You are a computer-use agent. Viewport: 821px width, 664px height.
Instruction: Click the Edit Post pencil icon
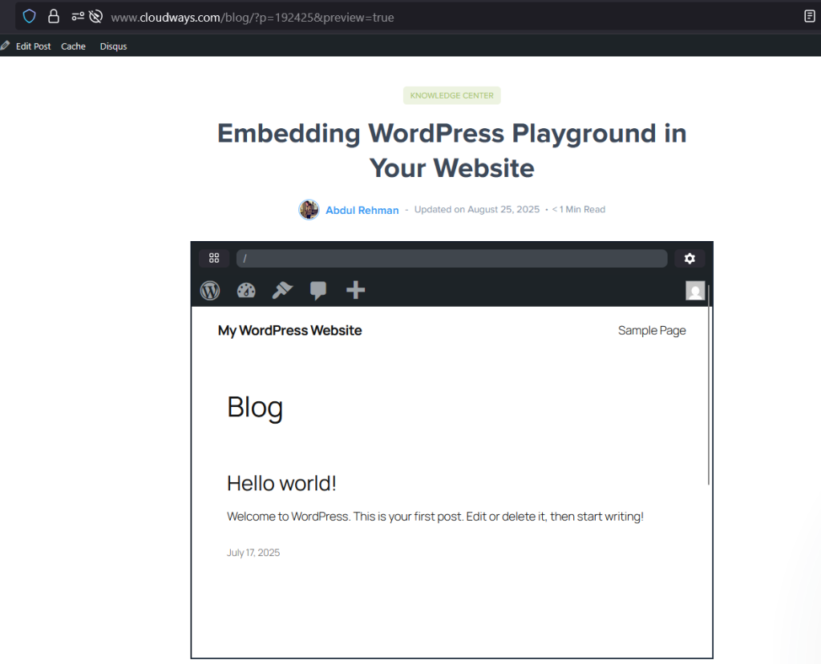pyautogui.click(x=6, y=46)
